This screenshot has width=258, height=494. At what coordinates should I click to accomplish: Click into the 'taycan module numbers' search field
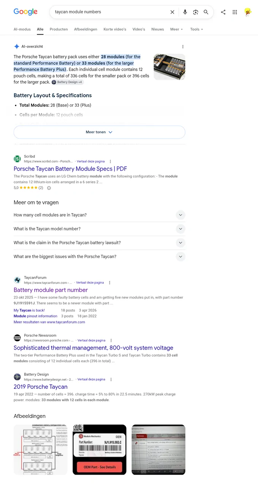pos(110,12)
